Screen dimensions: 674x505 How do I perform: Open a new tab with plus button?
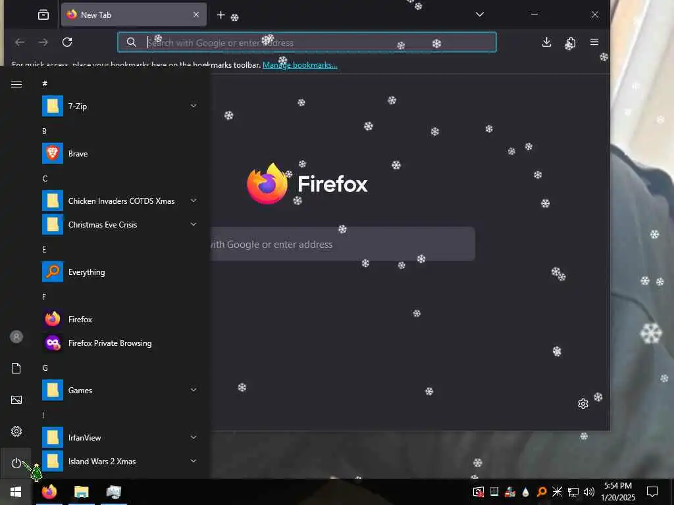(220, 15)
